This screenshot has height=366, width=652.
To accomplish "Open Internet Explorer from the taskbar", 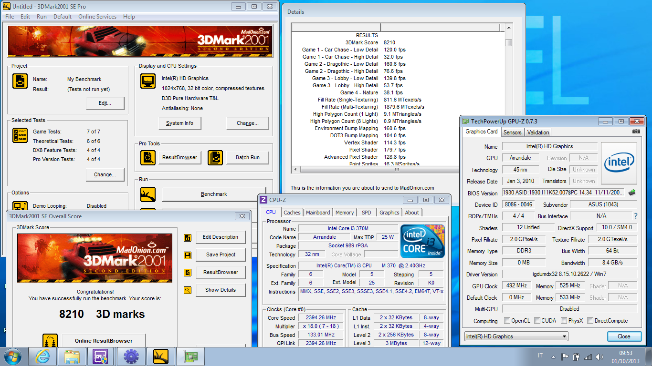I will pos(42,356).
